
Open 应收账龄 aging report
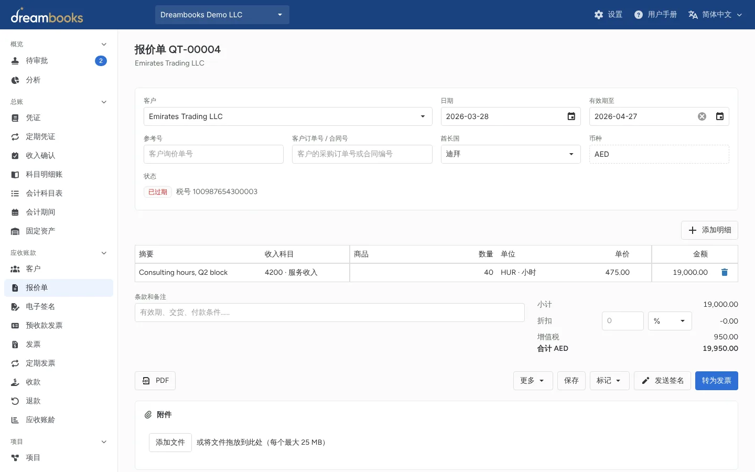[59, 420]
